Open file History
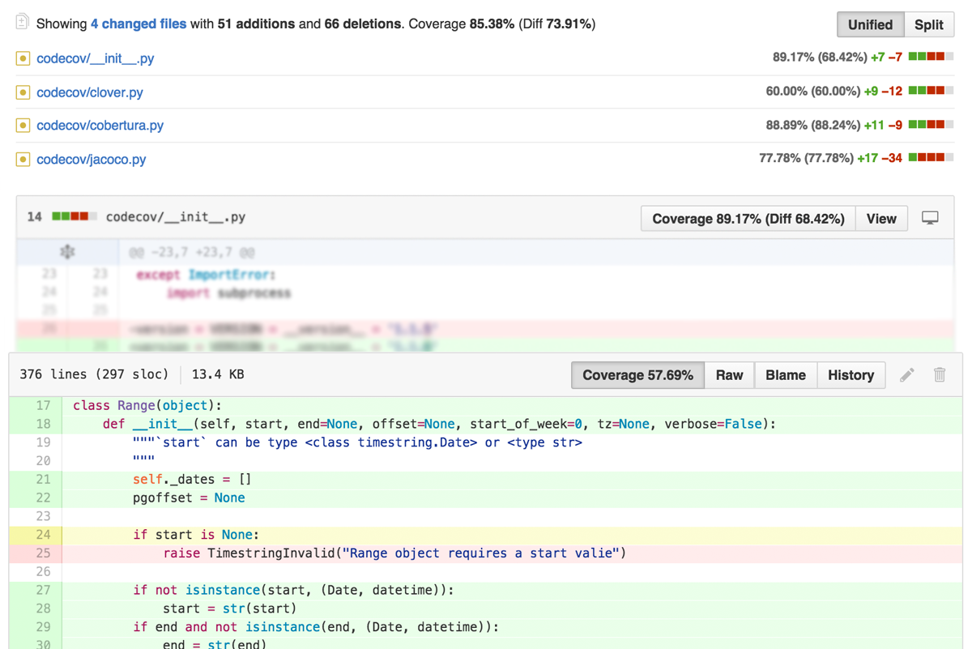Viewport: 972px width, 649px height. (x=850, y=375)
